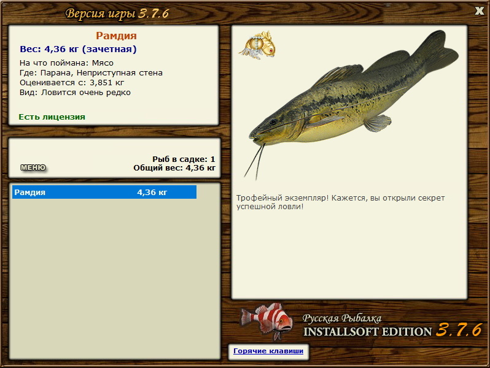
Task: Click the INSTALLSOFT EDITION label
Action: (367, 331)
